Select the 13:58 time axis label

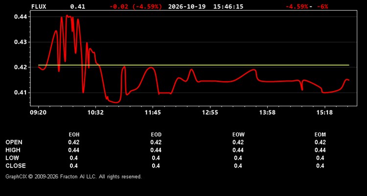267,113
